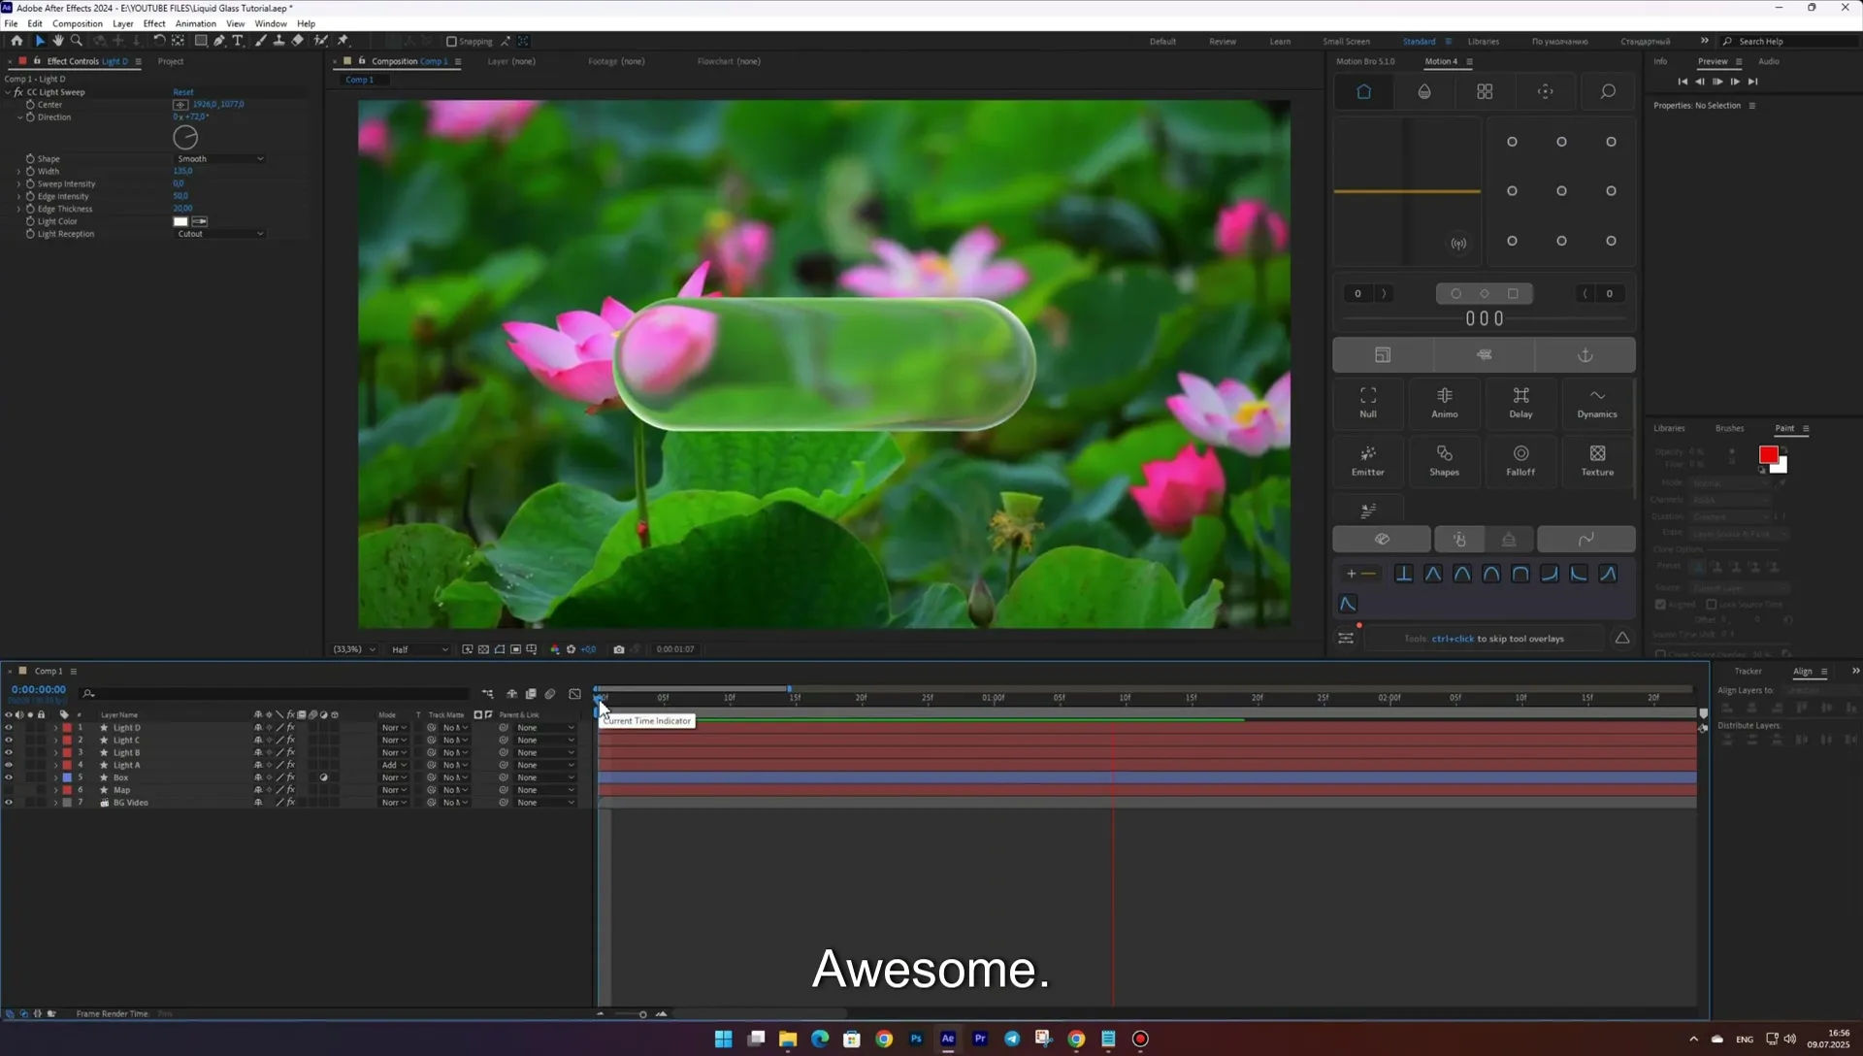Screen dimensions: 1863x1056
Task: Take a snapshot with the camera icon
Action: coord(618,649)
